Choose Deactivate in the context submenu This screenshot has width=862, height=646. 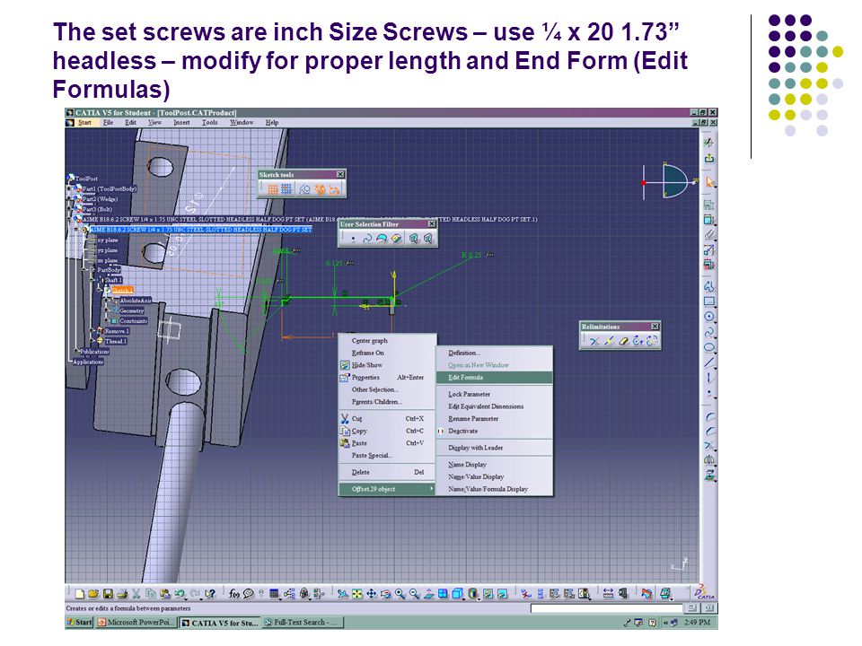pyautogui.click(x=494, y=432)
